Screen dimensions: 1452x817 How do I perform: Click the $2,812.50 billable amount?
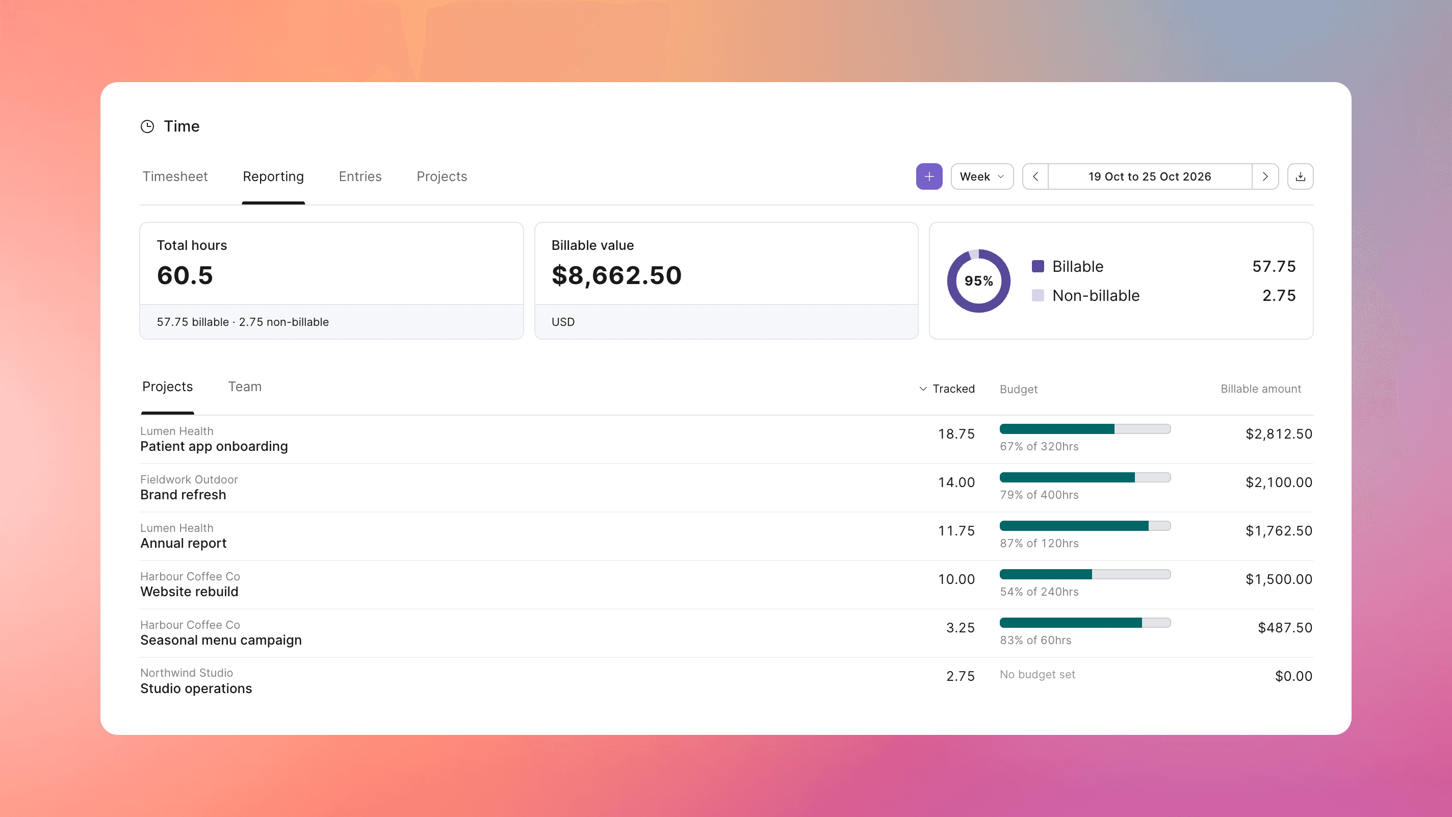coord(1279,434)
